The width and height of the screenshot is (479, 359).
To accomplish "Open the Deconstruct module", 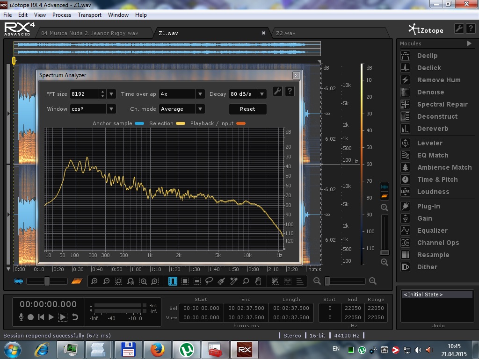I will (437, 116).
